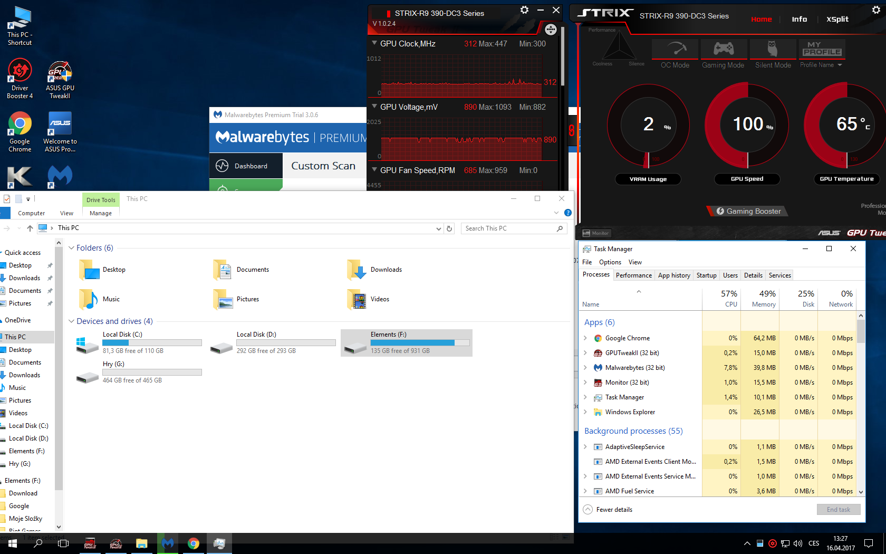
Task: Open GPU Tweak settings gear icon
Action: pyautogui.click(x=876, y=9)
